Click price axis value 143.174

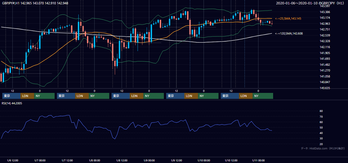pos(325,18)
